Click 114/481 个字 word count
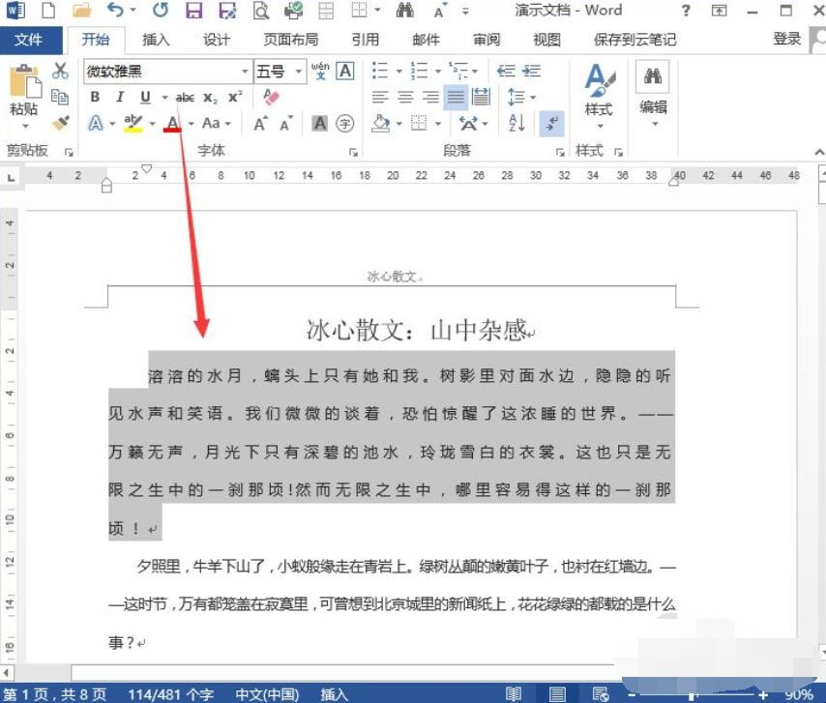826x703 pixels. 170,694
